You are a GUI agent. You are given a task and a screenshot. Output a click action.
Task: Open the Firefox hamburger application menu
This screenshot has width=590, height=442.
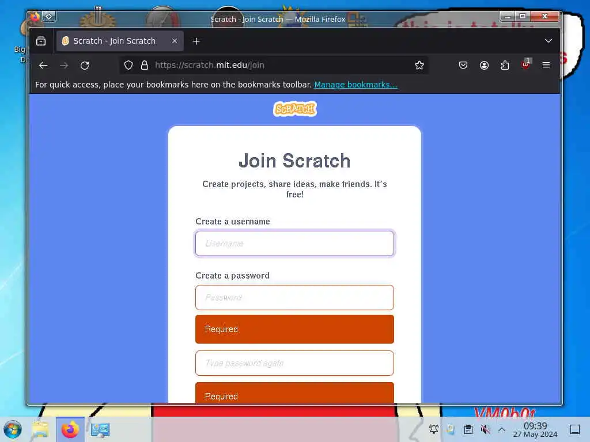pos(546,66)
